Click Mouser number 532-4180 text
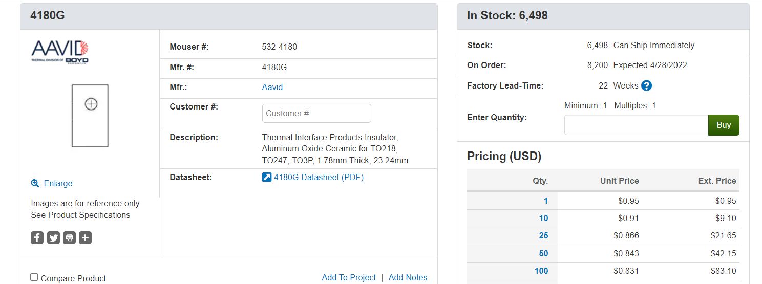Image resolution: width=762 pixels, height=284 pixels. [x=280, y=47]
